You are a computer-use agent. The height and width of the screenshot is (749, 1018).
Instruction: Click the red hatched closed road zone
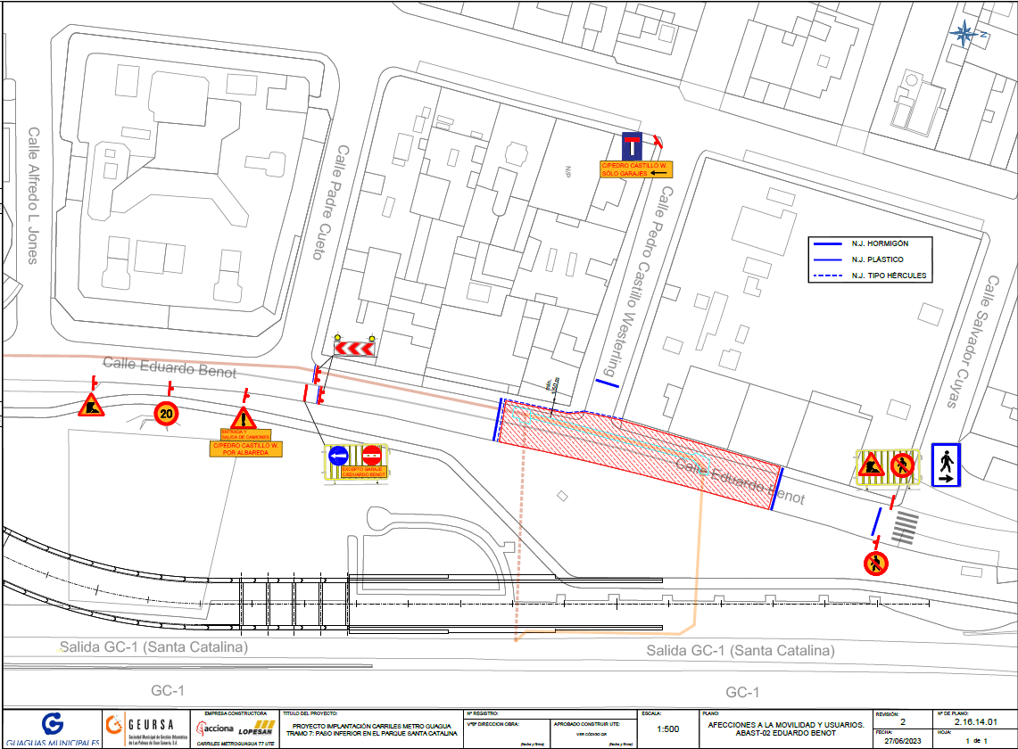click(x=640, y=455)
